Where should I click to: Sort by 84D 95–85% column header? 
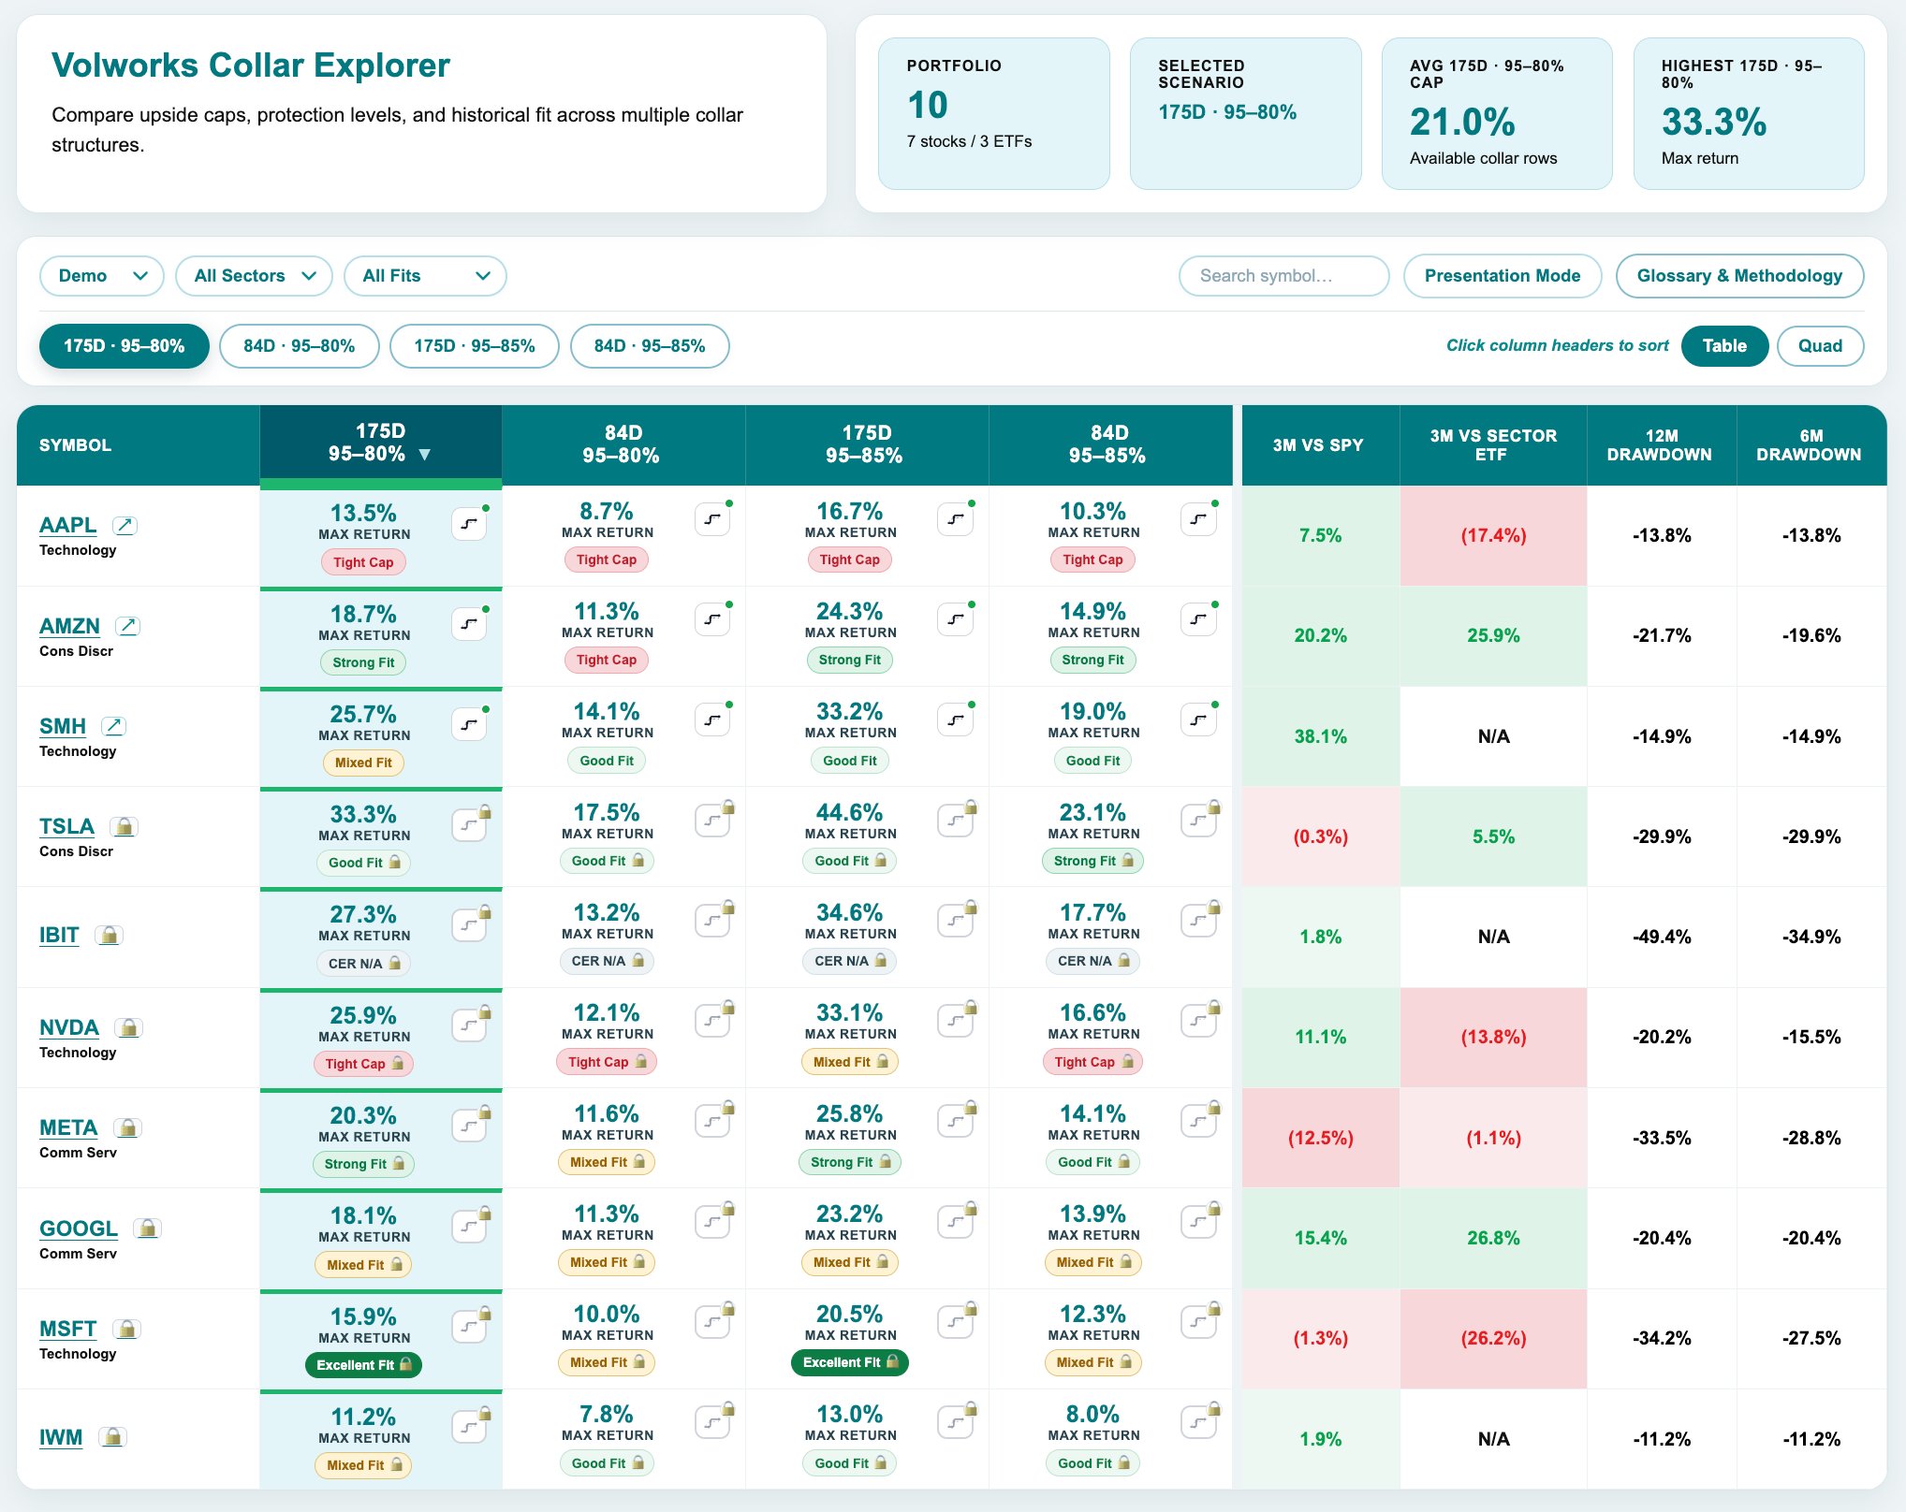[x=1109, y=444]
